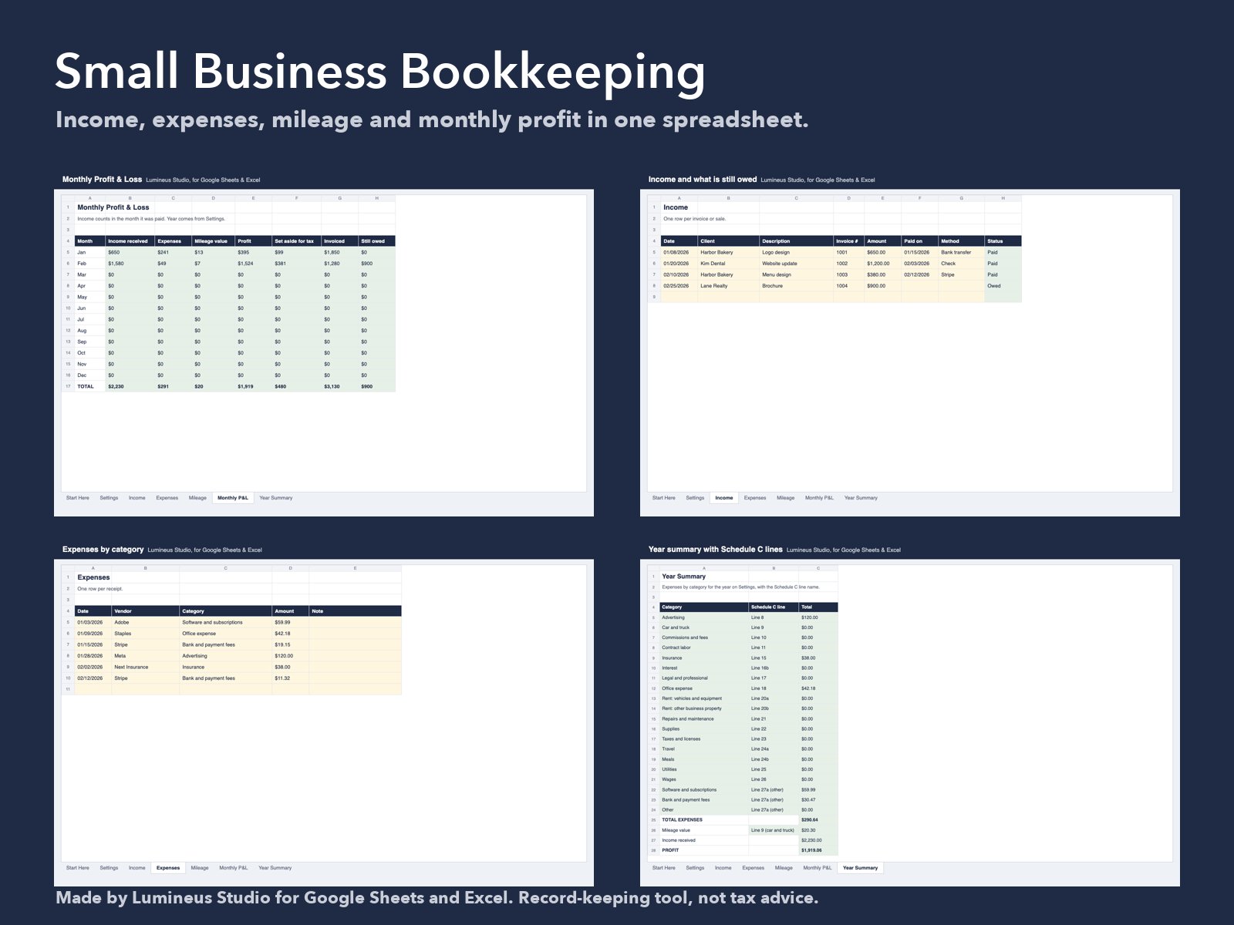Select Mileage tab in the Monthly Profit & Loss sheet
1234x925 pixels.
point(197,498)
